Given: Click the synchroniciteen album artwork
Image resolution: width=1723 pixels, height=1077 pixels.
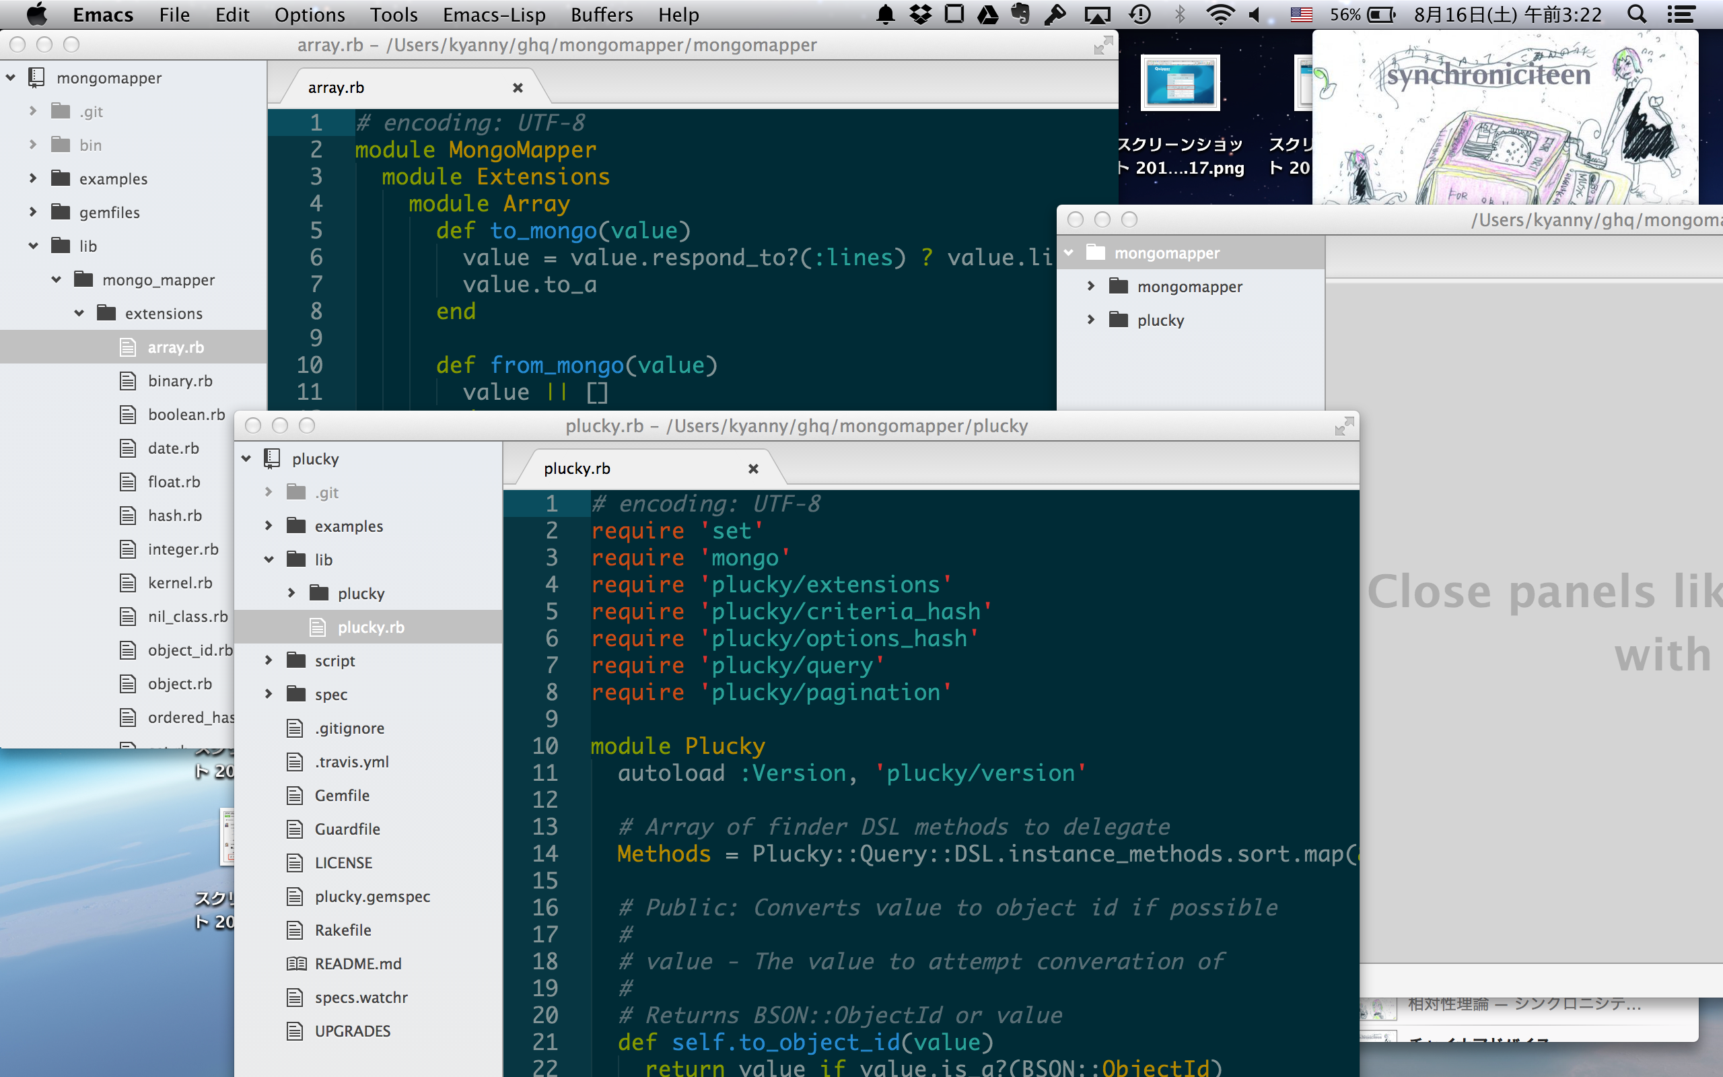Looking at the screenshot, I should (x=1504, y=118).
